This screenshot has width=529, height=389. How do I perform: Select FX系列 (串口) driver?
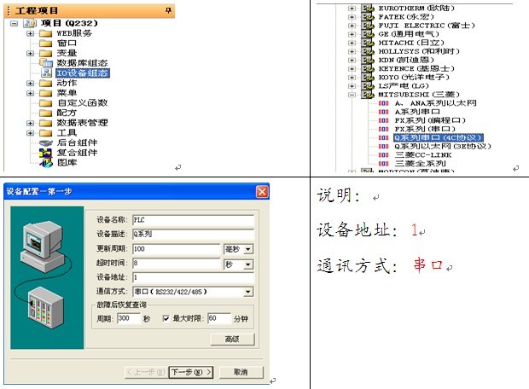425,129
